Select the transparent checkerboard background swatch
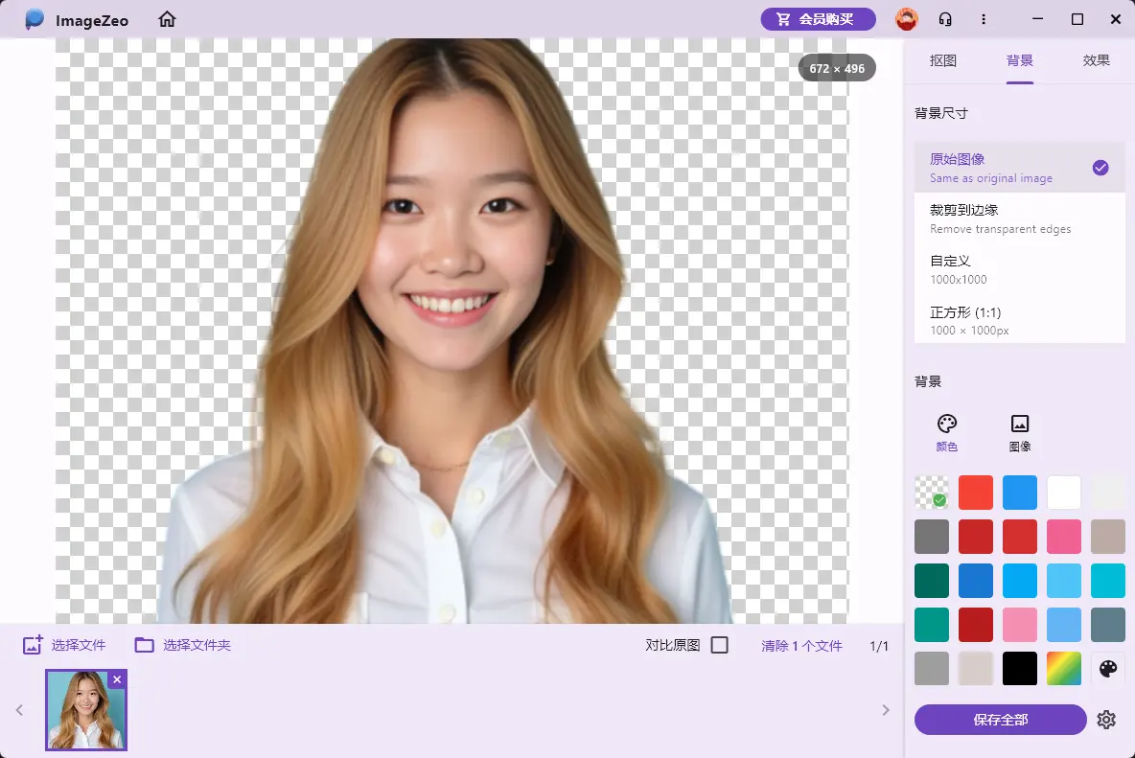 pos(932,493)
